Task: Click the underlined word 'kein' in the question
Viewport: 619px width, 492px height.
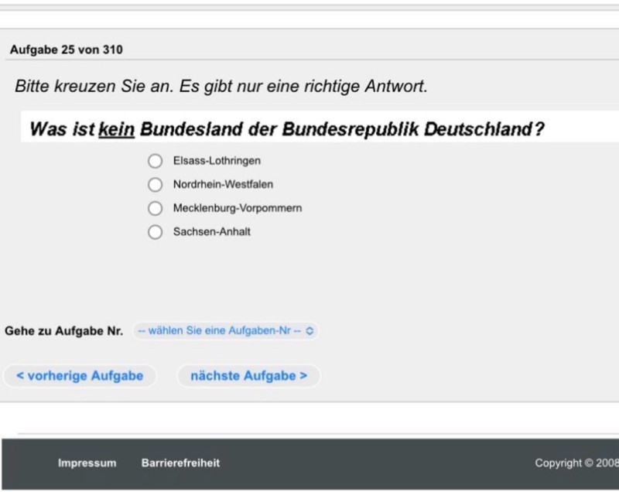Action: 117,129
